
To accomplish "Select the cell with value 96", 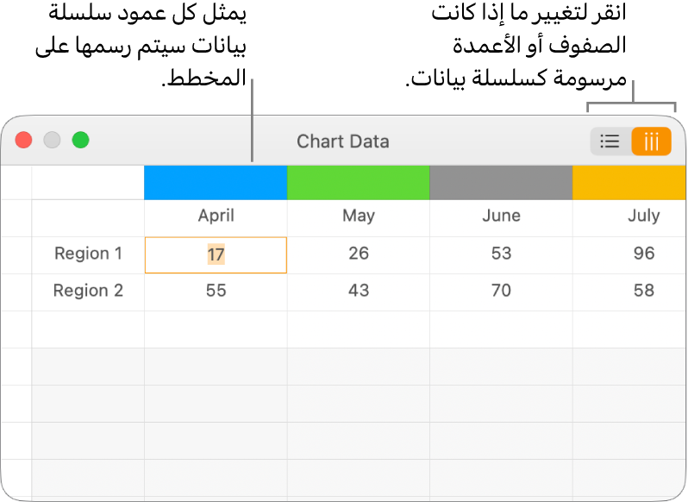I will coord(642,254).
